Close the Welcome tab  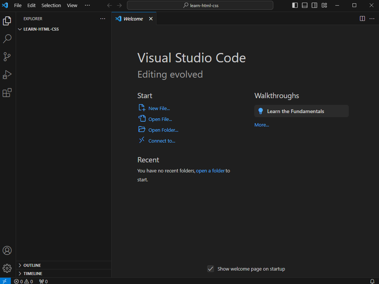click(x=151, y=19)
